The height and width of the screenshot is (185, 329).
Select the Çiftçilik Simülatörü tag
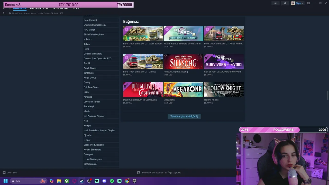93,54
